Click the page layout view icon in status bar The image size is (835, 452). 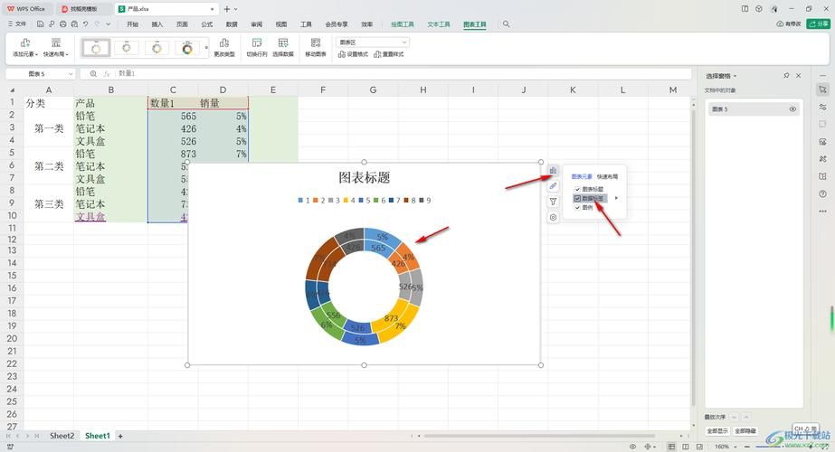tap(686, 447)
